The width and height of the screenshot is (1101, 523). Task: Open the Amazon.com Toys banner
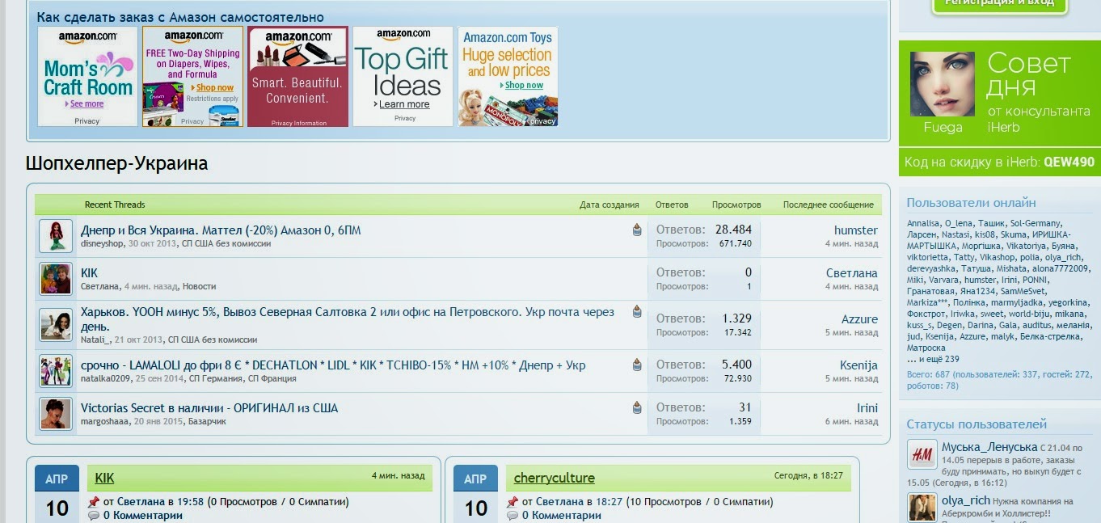point(508,77)
